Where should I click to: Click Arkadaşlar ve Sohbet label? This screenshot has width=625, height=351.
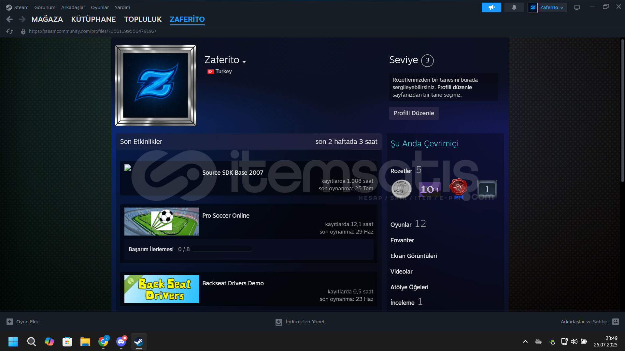pyautogui.click(x=585, y=322)
